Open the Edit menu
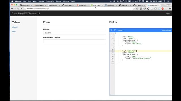Viewport: 181px width, 101px height. click(29, 1)
